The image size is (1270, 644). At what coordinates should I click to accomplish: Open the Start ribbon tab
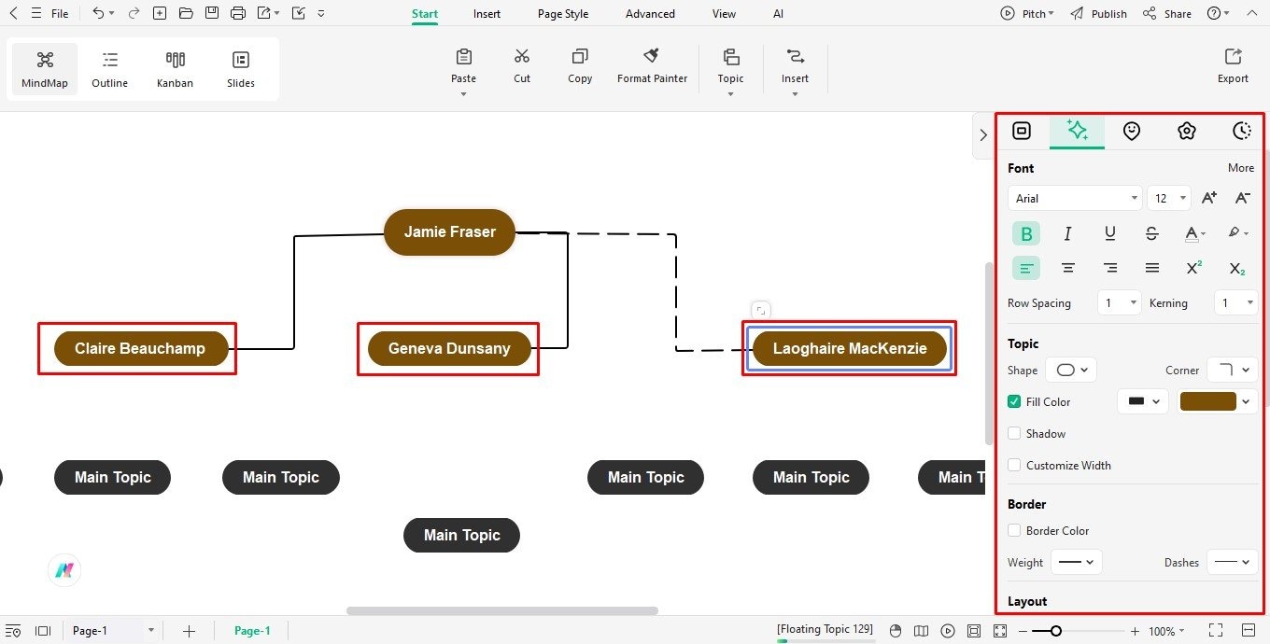click(x=425, y=14)
